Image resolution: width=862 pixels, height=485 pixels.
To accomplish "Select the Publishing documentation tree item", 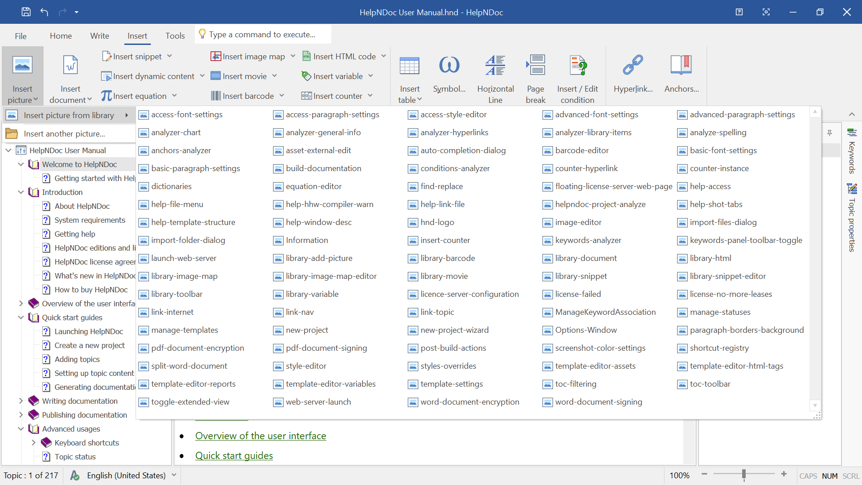I will pos(84,415).
